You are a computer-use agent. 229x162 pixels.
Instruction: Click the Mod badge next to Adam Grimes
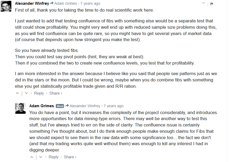[60, 106]
